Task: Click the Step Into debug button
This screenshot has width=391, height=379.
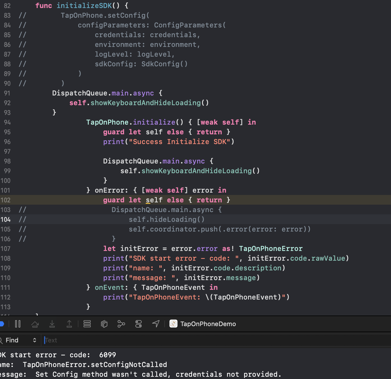Action: 52,324
